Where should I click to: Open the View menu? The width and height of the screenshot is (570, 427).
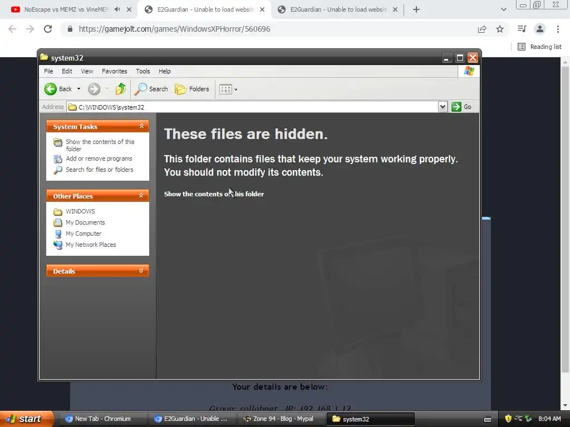click(x=87, y=71)
